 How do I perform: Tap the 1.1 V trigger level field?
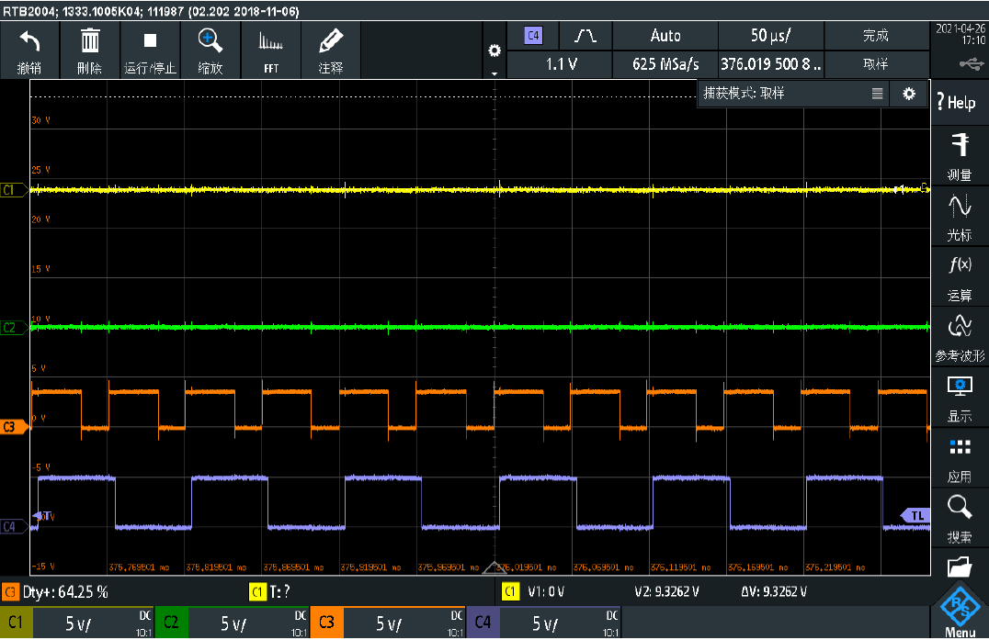click(x=561, y=64)
